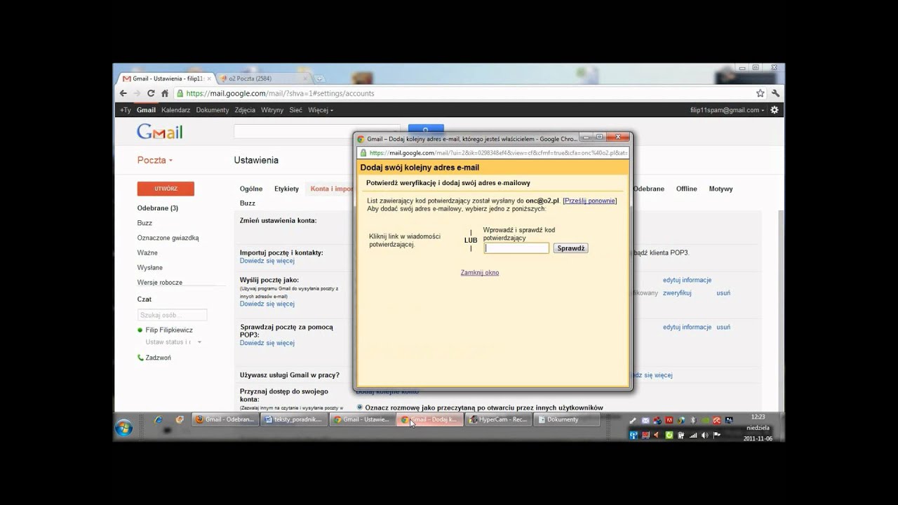This screenshot has height=505, width=898.
Task: Click the red UTWÓRZ compose button
Action: tap(166, 189)
